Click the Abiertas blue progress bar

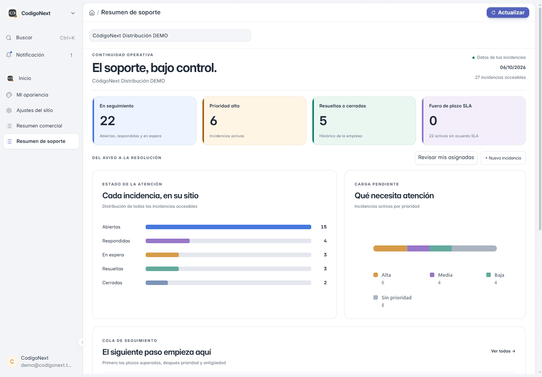[228, 227]
